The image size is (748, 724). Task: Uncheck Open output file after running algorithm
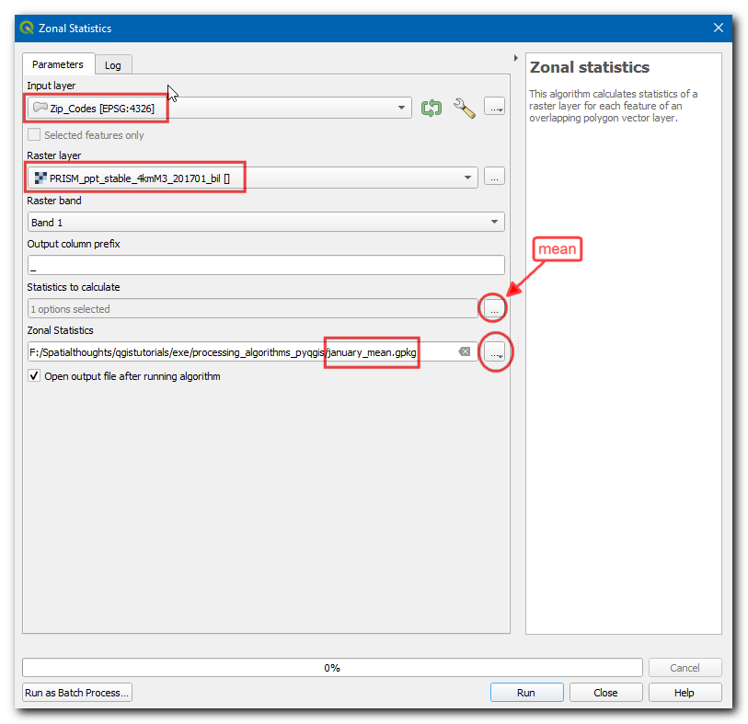point(35,376)
